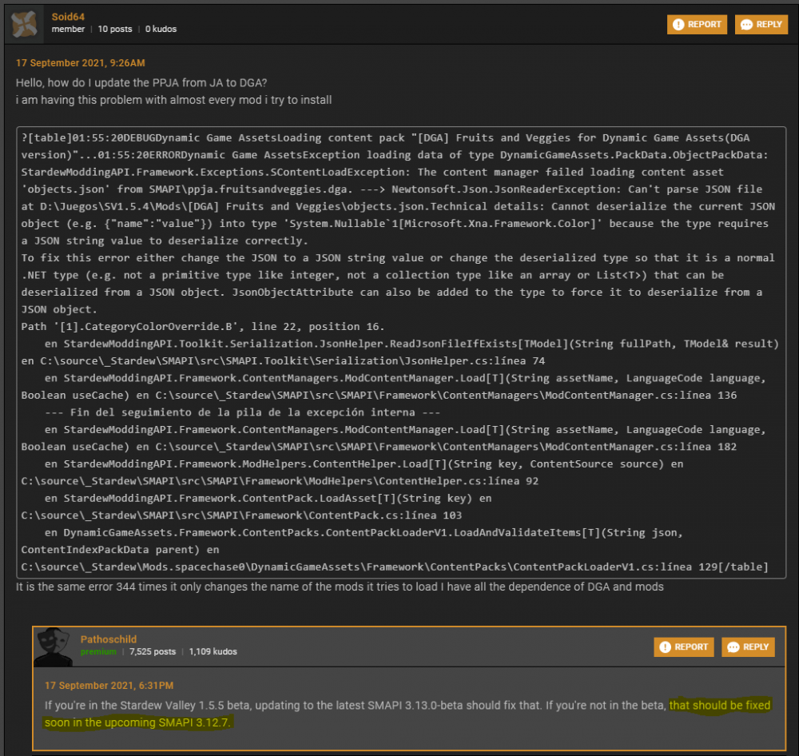The height and width of the screenshot is (756, 799).
Task: Open Pathoschild's avatar image
Action: pos(53,645)
